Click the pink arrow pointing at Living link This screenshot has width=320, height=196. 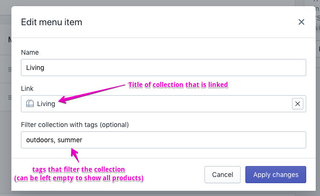coord(92,94)
